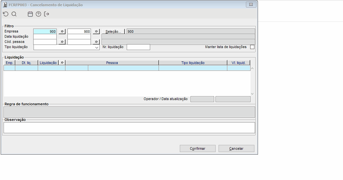The height and width of the screenshot is (180, 343).
Task: Open help question mark icon
Action: coord(38,14)
